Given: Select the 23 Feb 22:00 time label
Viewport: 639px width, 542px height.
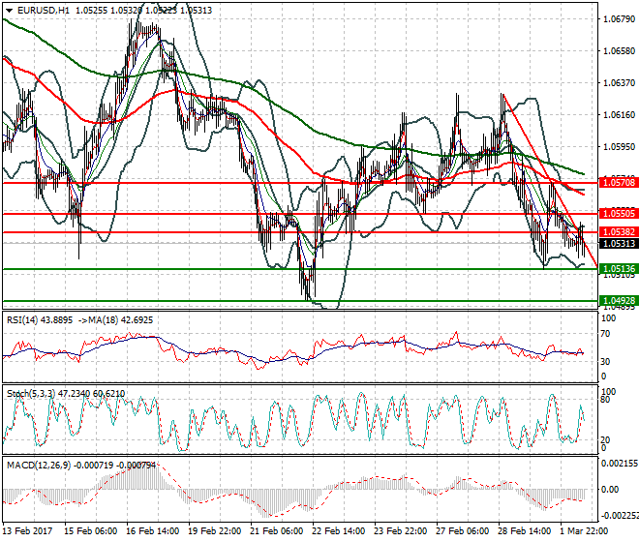Looking at the screenshot, I should coord(400,531).
